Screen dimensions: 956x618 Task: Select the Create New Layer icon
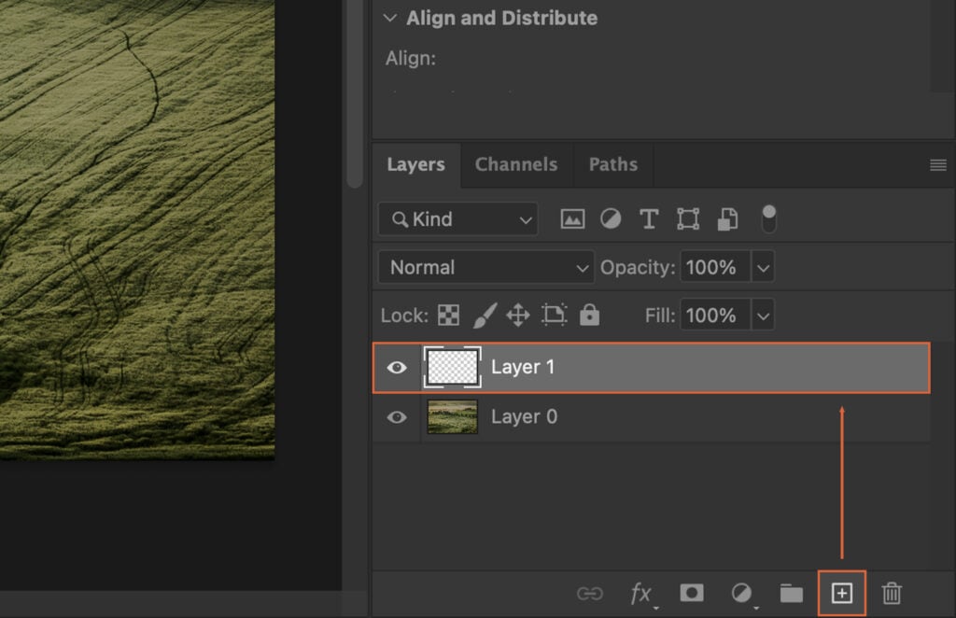843,593
